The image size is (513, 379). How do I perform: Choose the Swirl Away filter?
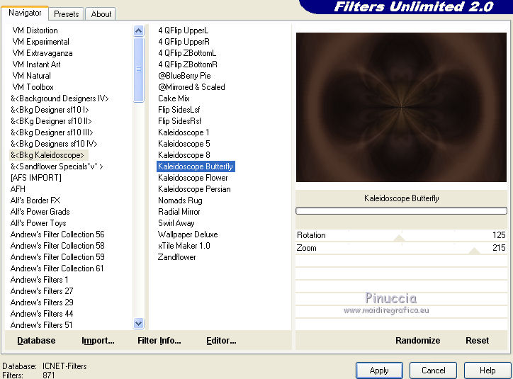(x=176, y=223)
